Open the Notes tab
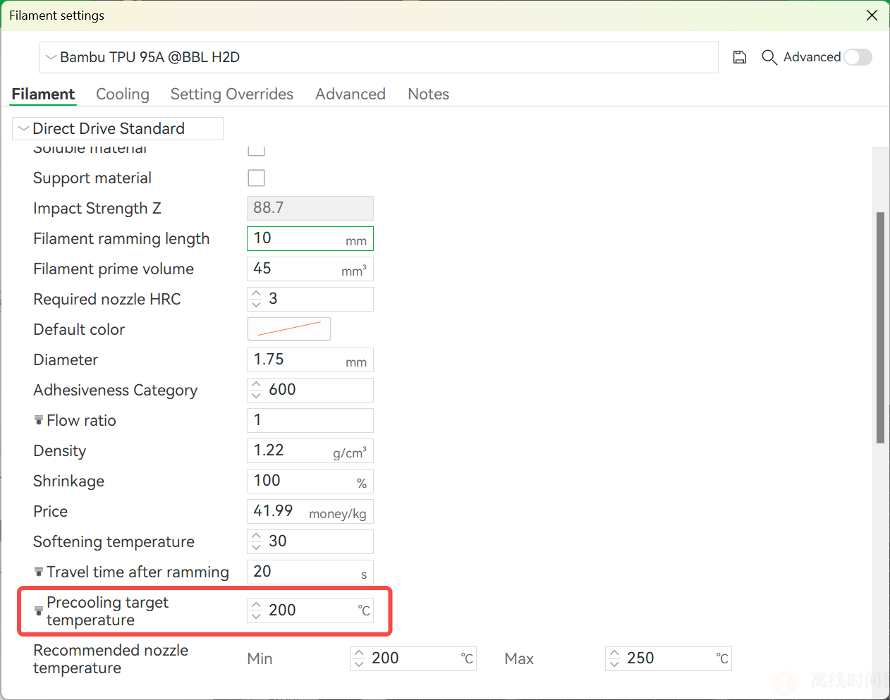Screen dimensions: 890x700 coord(428,94)
